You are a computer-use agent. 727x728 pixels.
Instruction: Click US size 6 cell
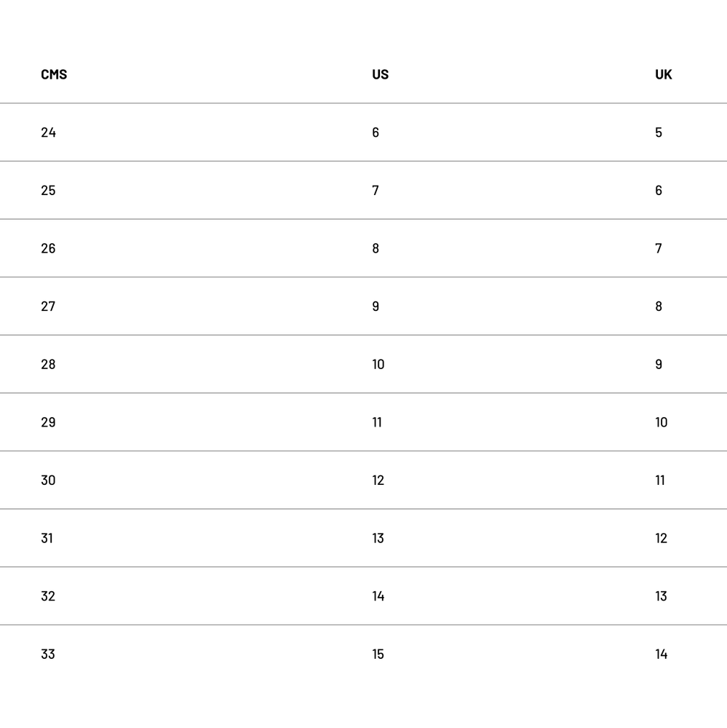[x=376, y=132]
